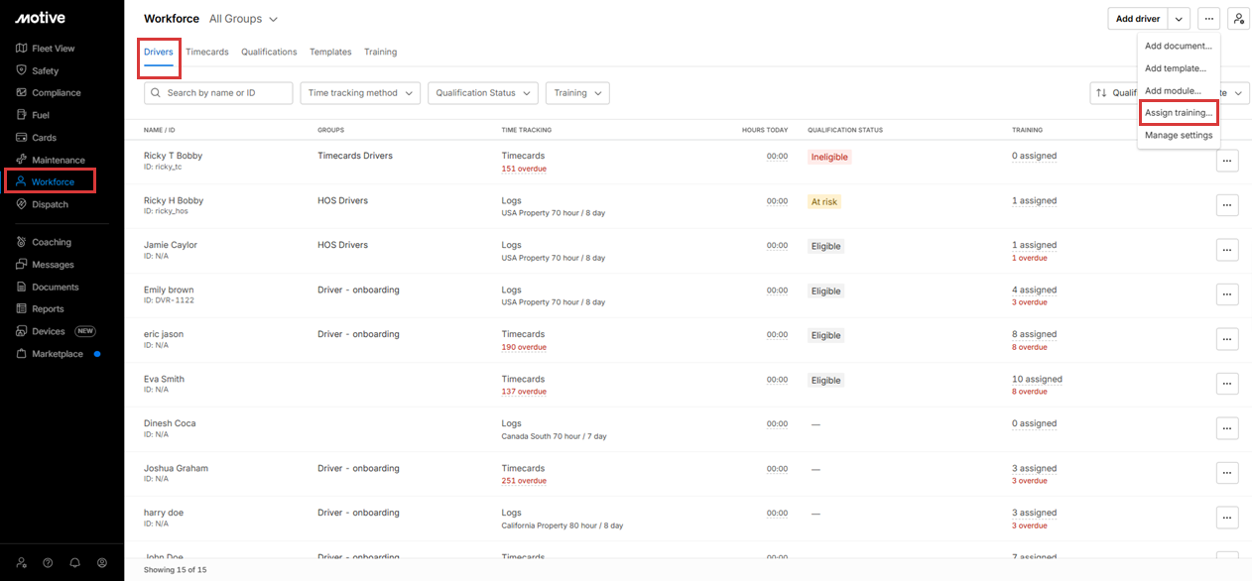Viewport: 1252px width, 581px height.
Task: Expand the All Groups dropdown
Action: (x=244, y=19)
